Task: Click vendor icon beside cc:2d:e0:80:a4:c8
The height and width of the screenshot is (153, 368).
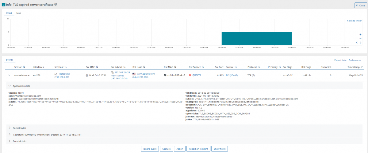Action: click(x=165, y=75)
